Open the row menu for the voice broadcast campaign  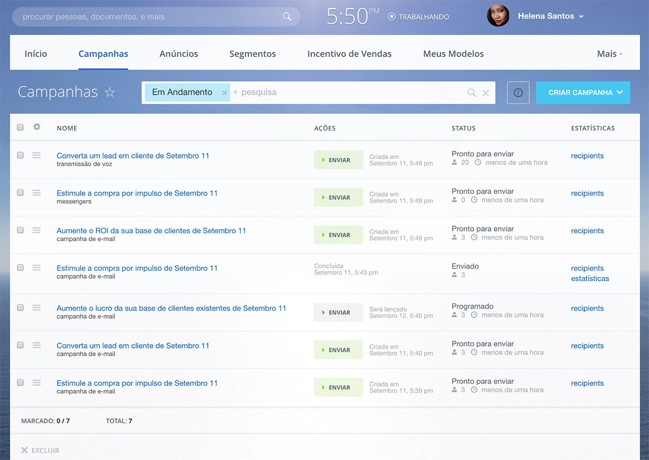click(37, 155)
